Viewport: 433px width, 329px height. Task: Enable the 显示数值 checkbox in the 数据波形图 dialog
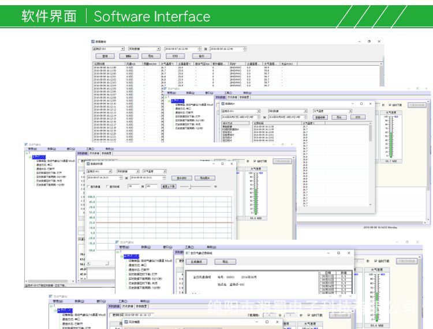[89, 187]
